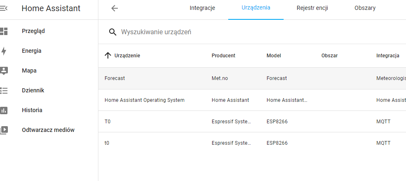
Task: Open the uppercase T0 device row
Action: pyautogui.click(x=252, y=122)
